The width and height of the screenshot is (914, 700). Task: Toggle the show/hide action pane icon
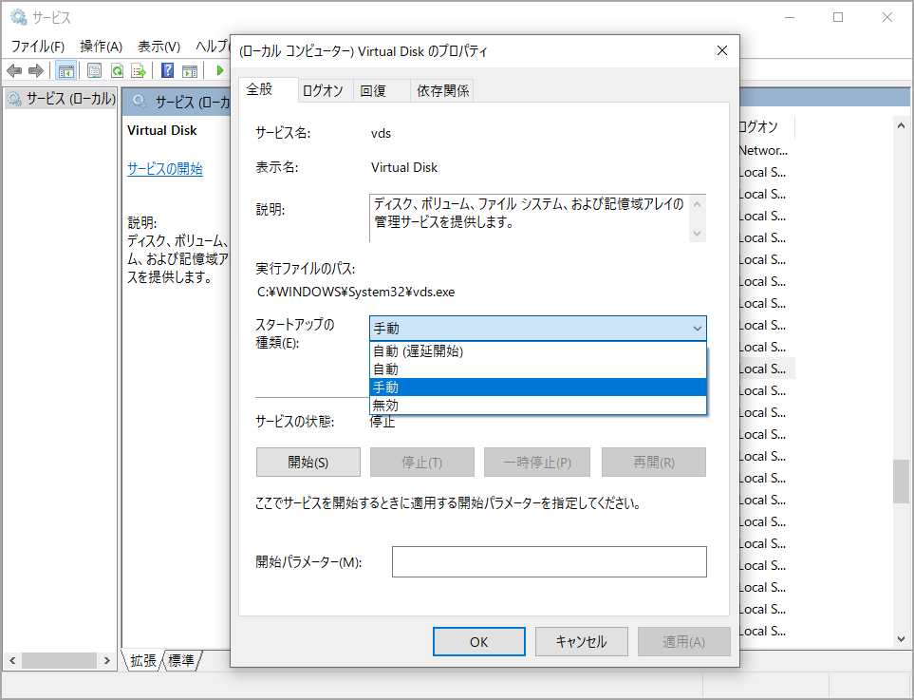190,71
